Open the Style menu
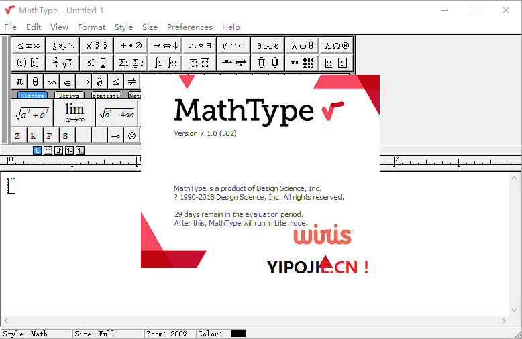This screenshot has height=339, width=522. 124,27
